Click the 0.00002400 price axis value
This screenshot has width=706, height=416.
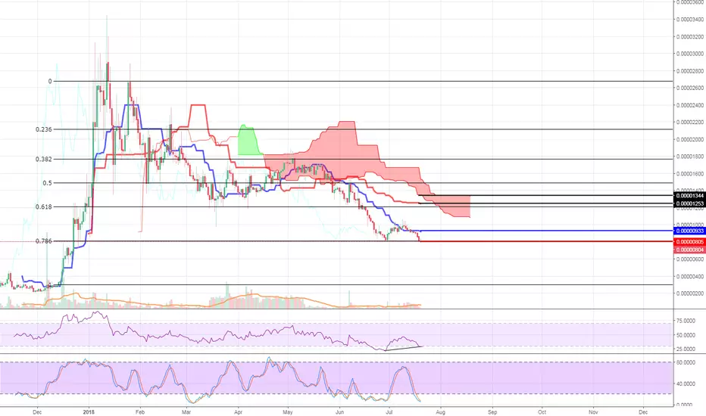click(690, 105)
